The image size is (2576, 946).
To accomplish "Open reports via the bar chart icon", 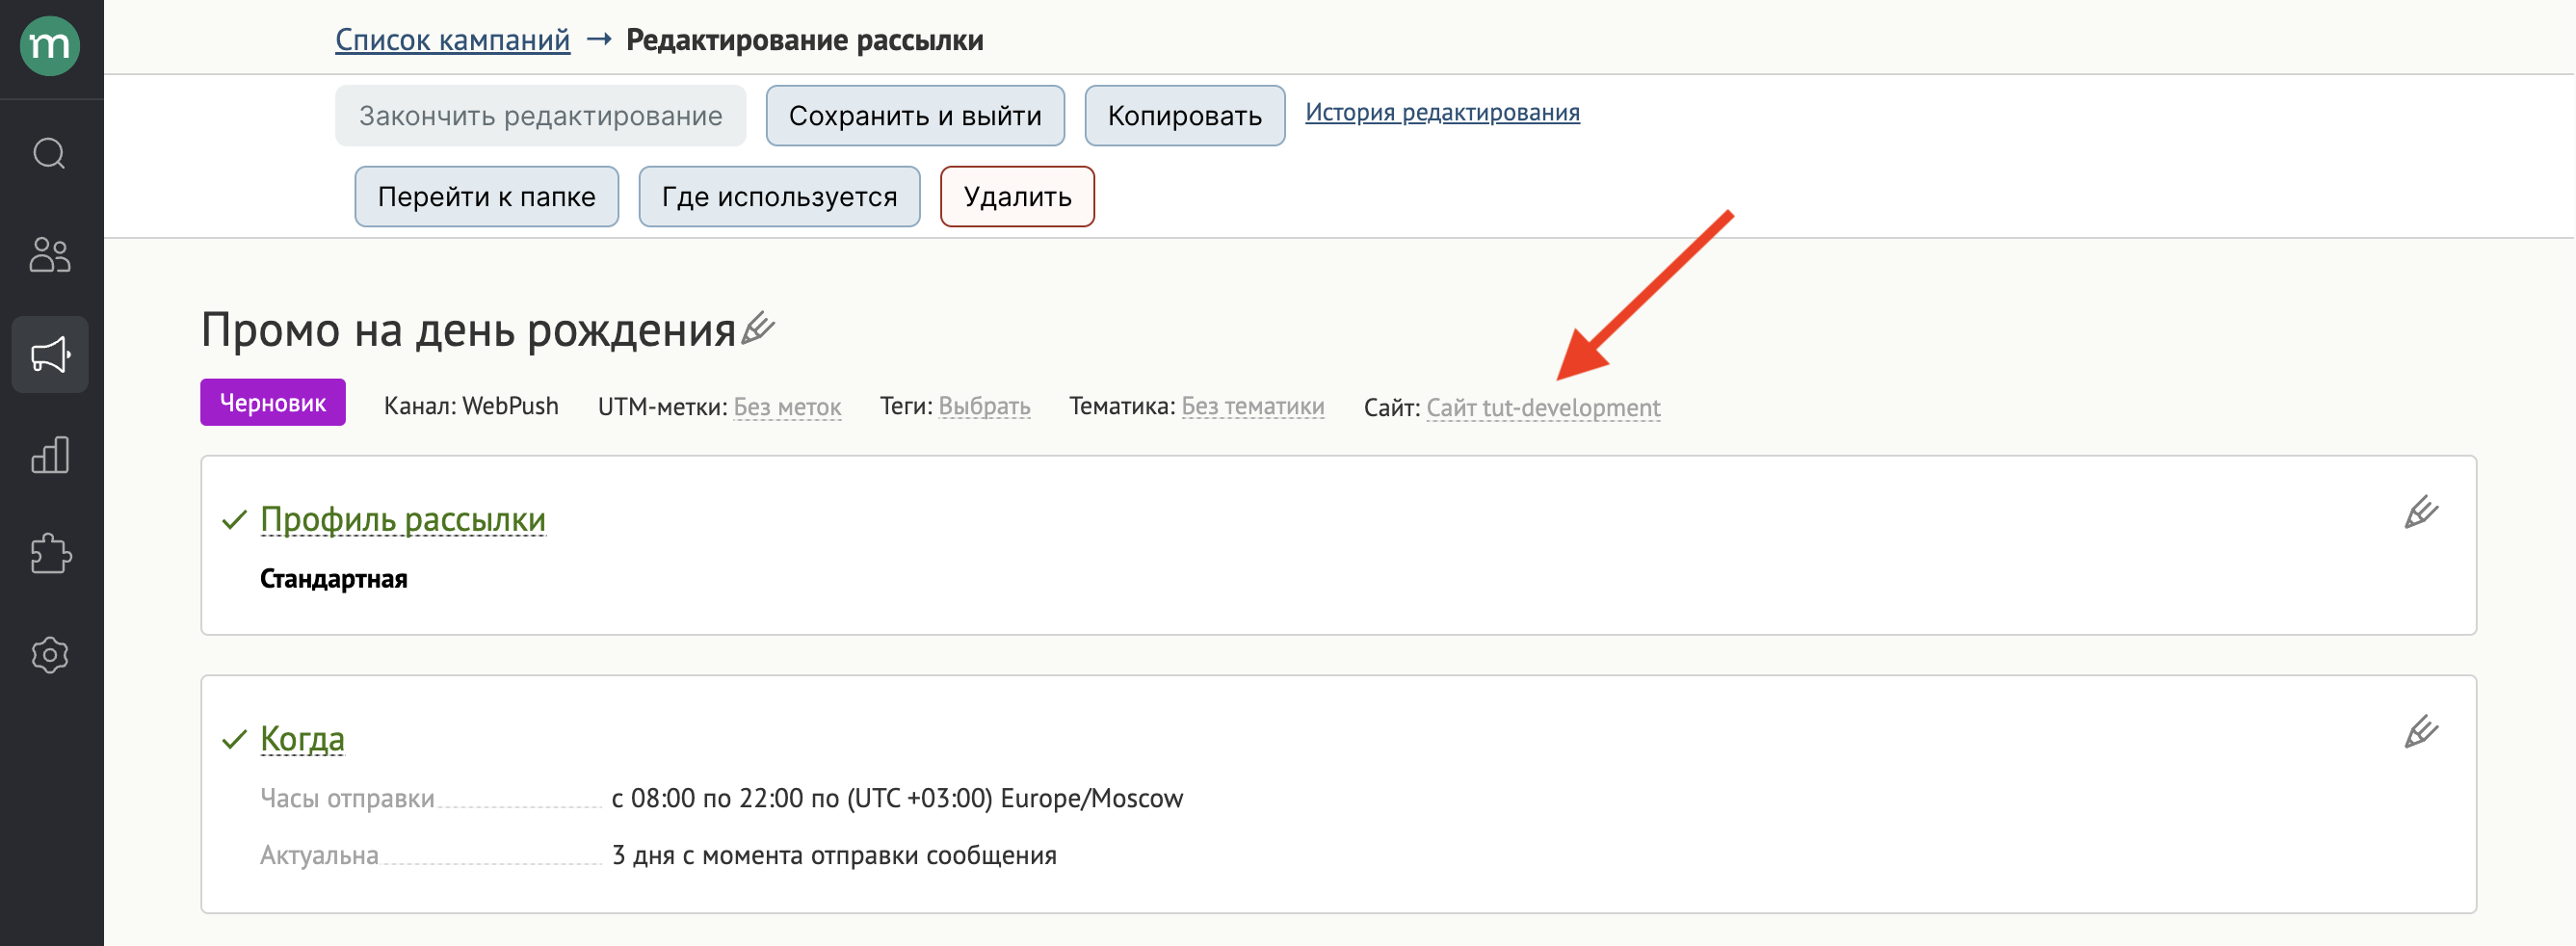I will 50,455.
